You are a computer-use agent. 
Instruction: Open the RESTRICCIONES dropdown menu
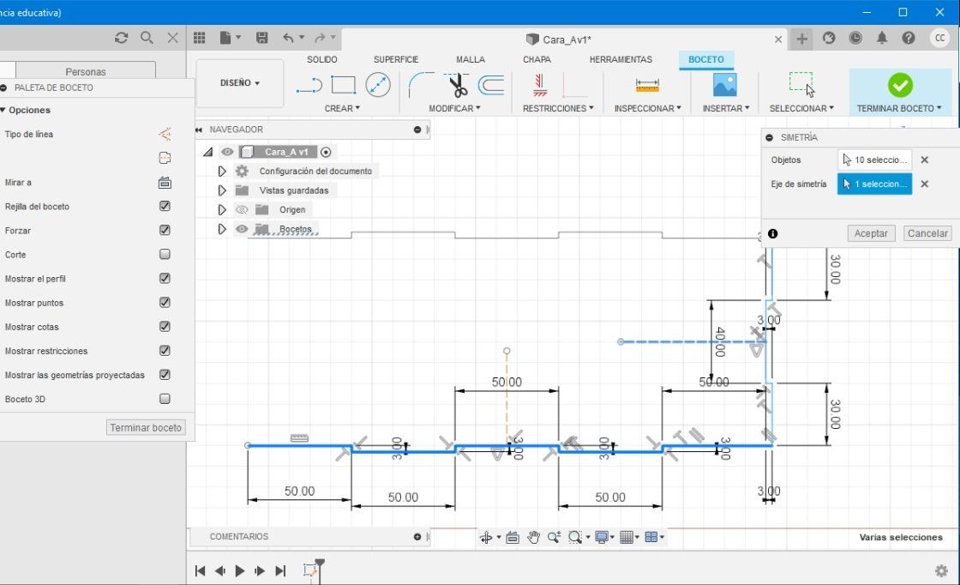tap(558, 108)
